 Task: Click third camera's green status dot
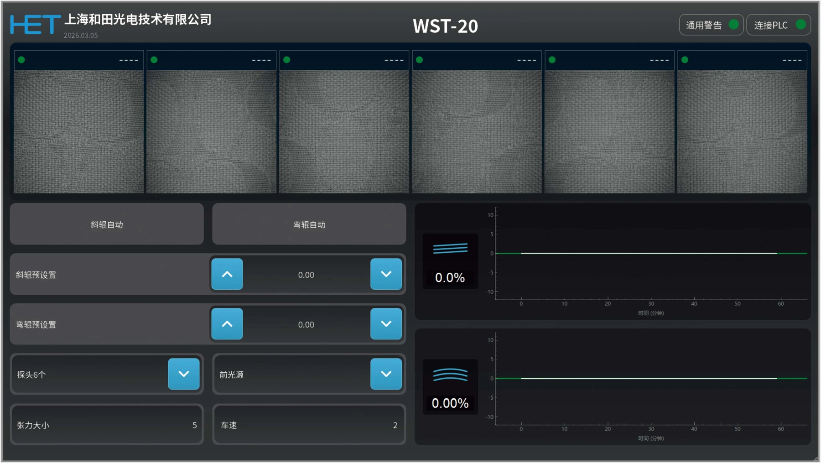(287, 60)
